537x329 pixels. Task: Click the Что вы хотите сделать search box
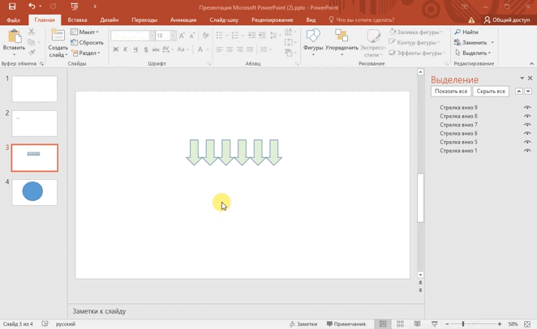pos(361,19)
